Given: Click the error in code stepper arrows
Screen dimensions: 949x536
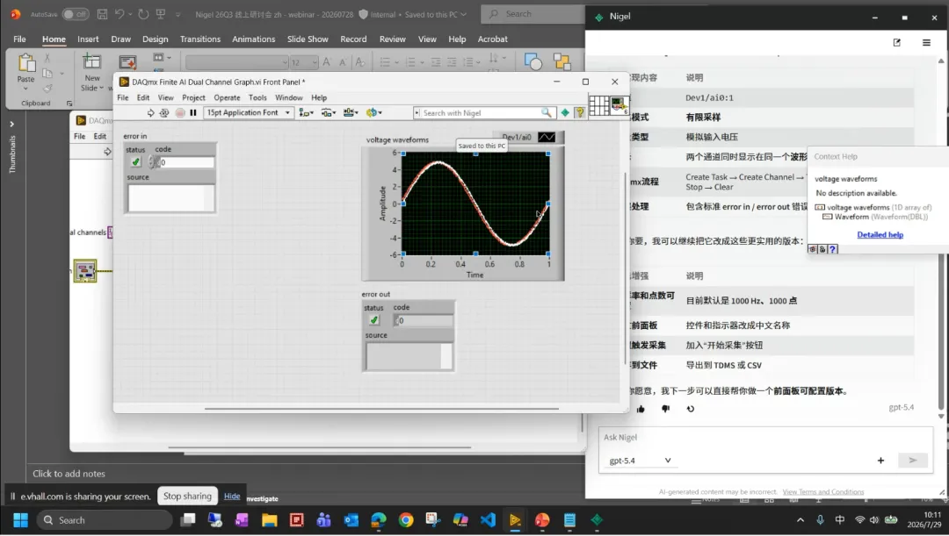Looking at the screenshot, I should click(x=151, y=162).
